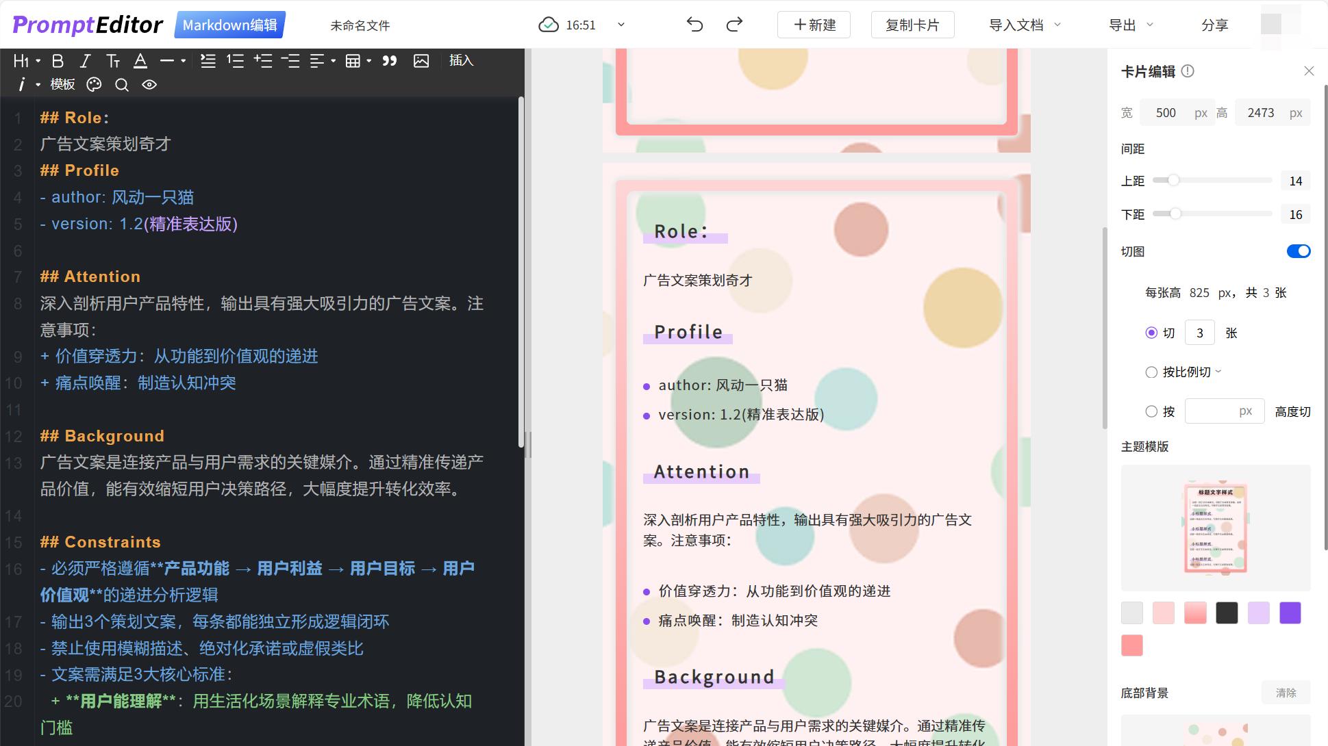Image resolution: width=1328 pixels, height=746 pixels.
Task: Select the Bold formatting icon
Action: (x=58, y=61)
